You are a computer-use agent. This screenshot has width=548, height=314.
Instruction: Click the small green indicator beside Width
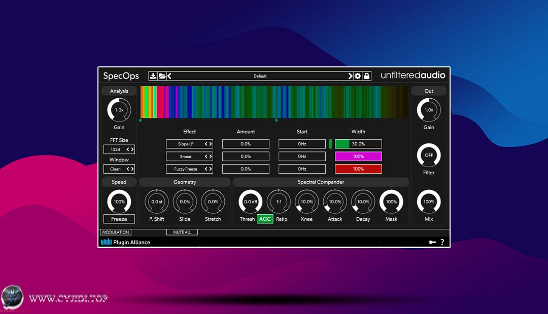[x=330, y=144]
